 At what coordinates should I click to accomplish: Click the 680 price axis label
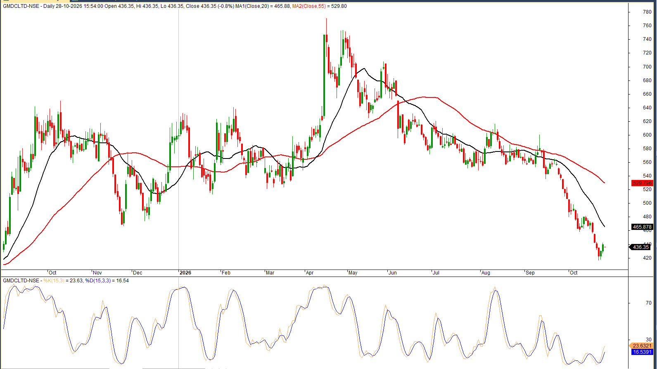[647, 80]
